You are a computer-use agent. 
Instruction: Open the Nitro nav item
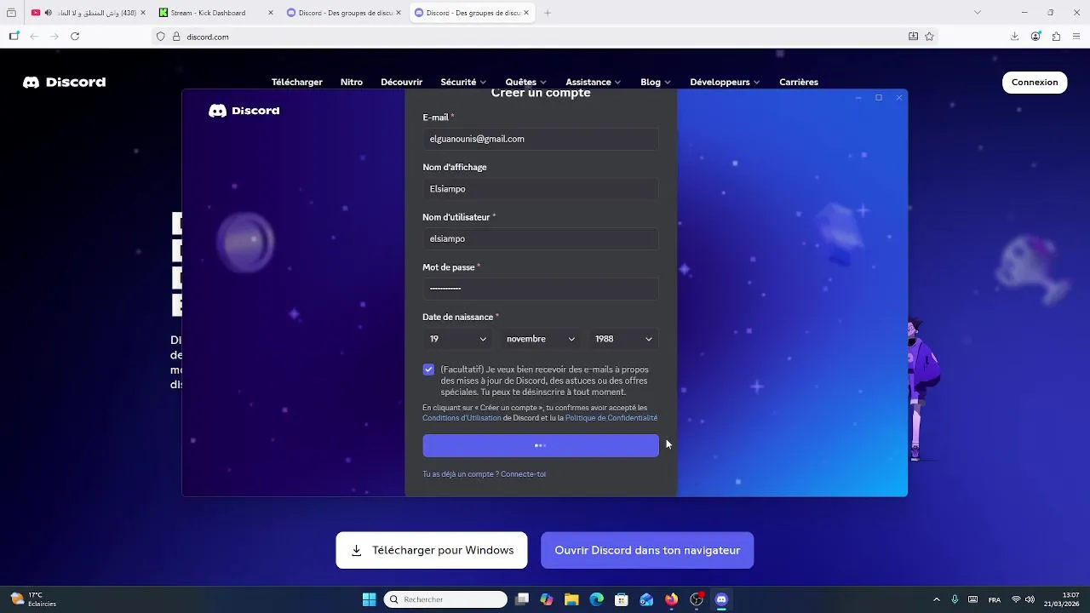pyautogui.click(x=352, y=83)
